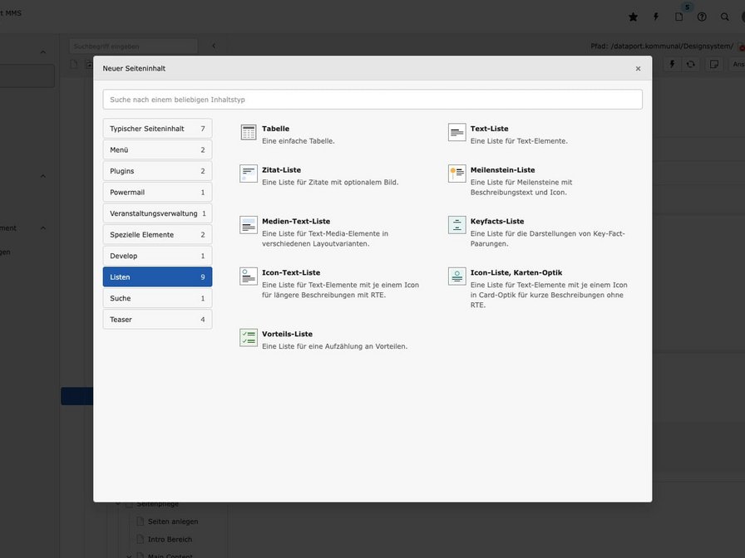Screen dimensions: 745x558
Task: Select the Tabelle content element icon
Action: (x=249, y=132)
